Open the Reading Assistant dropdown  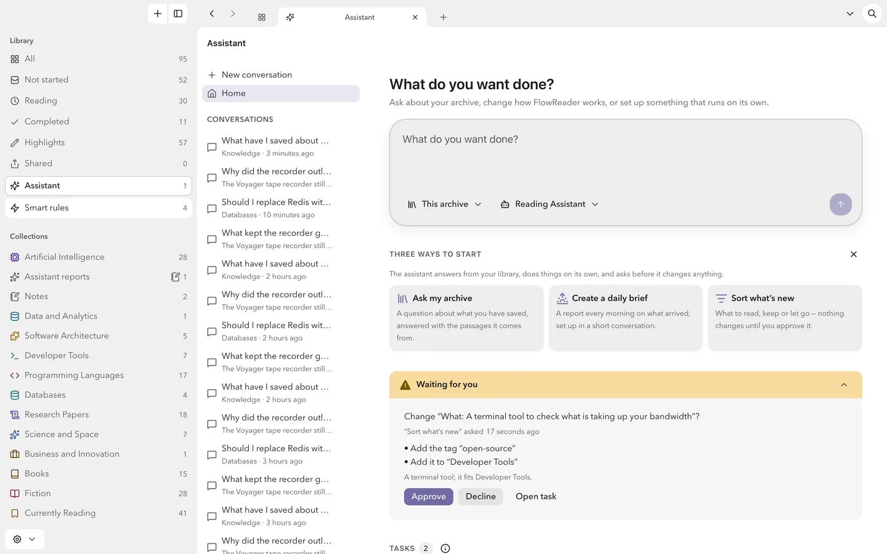click(549, 204)
